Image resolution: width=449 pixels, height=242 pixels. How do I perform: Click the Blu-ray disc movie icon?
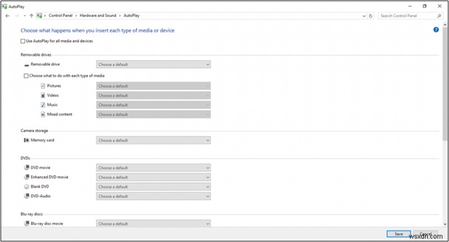pyautogui.click(x=26, y=223)
